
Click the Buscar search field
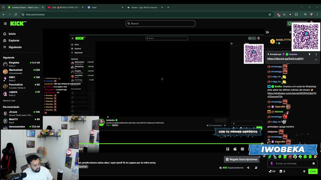pyautogui.click(x=160, y=23)
